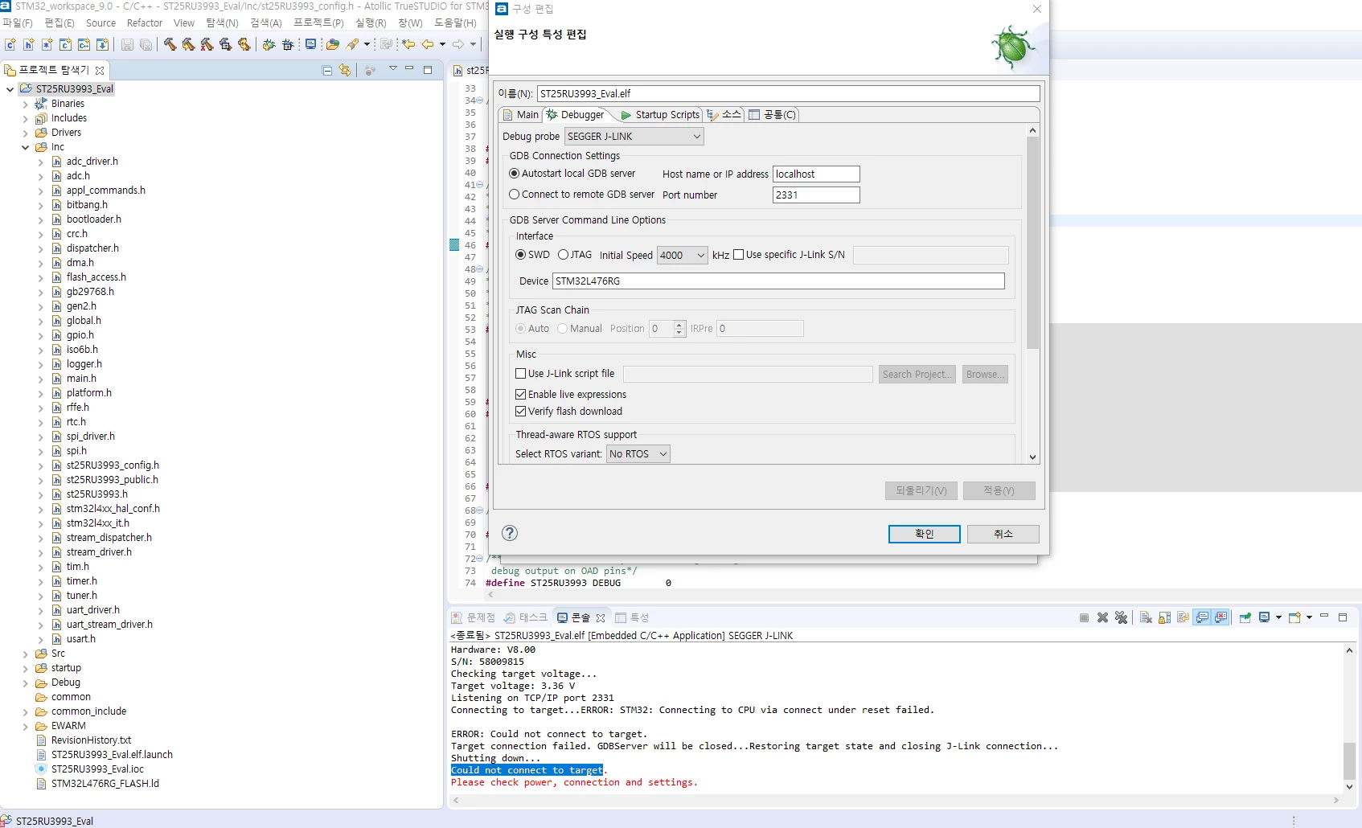Collapse the Inc folder

coord(25,147)
